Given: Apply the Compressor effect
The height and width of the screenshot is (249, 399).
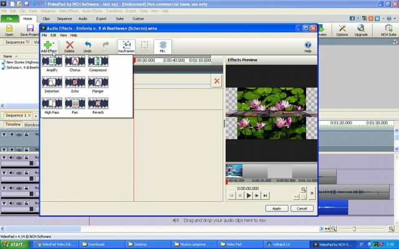Looking at the screenshot, I should [98, 63].
